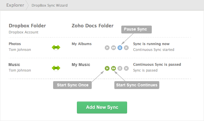Open the Photos Dropbox folder
The image size is (204, 121).
[15, 44]
